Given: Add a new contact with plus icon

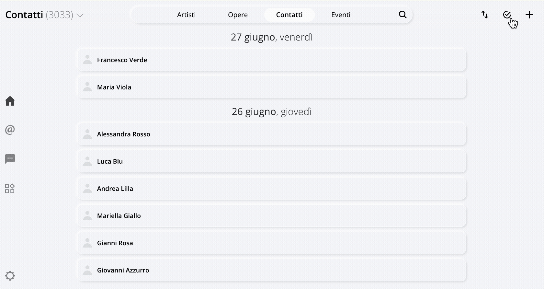Looking at the screenshot, I should (x=529, y=15).
